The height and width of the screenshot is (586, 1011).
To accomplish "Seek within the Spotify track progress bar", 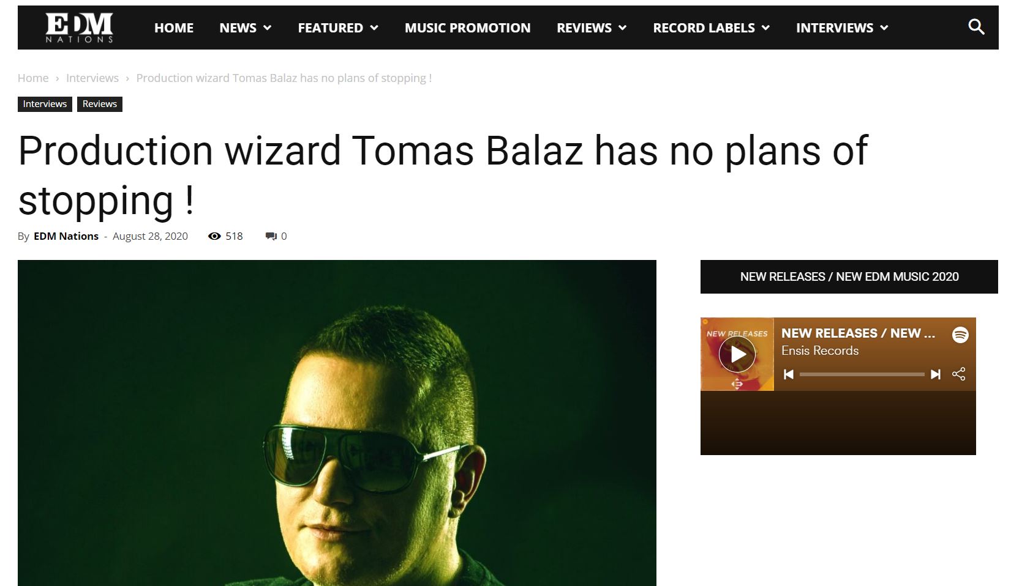I will click(862, 374).
